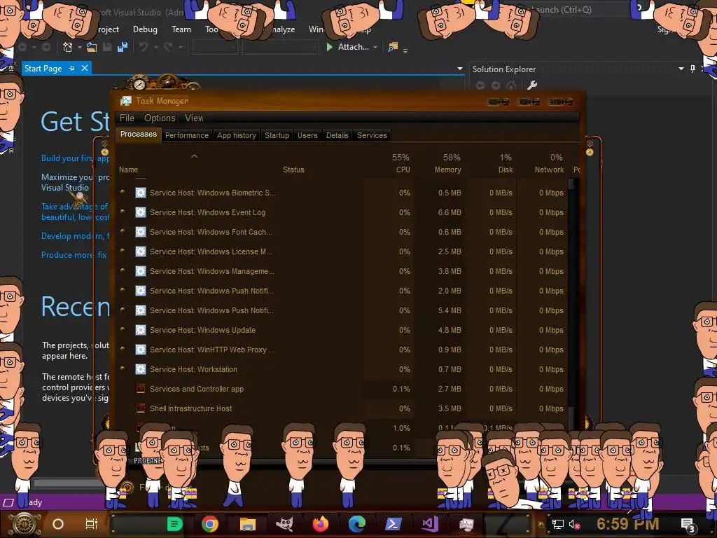Click the Redo arrow icon
The height and width of the screenshot is (538, 717).
point(168,47)
